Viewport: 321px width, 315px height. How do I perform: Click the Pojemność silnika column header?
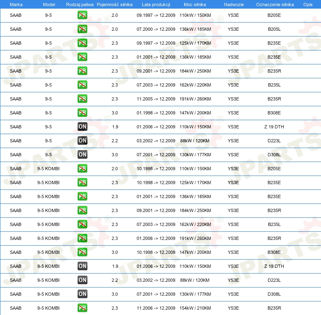[x=115, y=5]
